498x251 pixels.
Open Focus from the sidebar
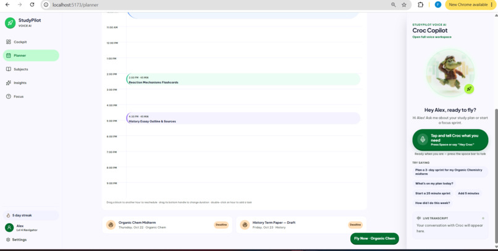coord(31,96)
